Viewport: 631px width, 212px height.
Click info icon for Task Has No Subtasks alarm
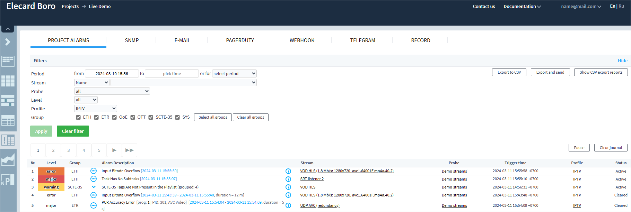pyautogui.click(x=288, y=179)
